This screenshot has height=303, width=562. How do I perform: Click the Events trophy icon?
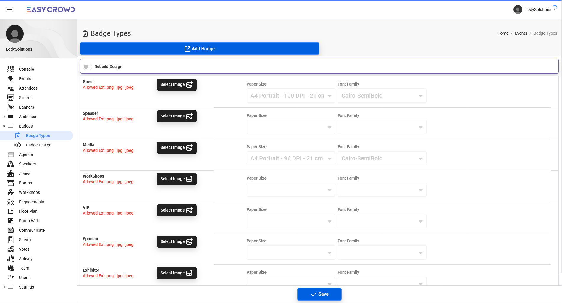(x=11, y=79)
